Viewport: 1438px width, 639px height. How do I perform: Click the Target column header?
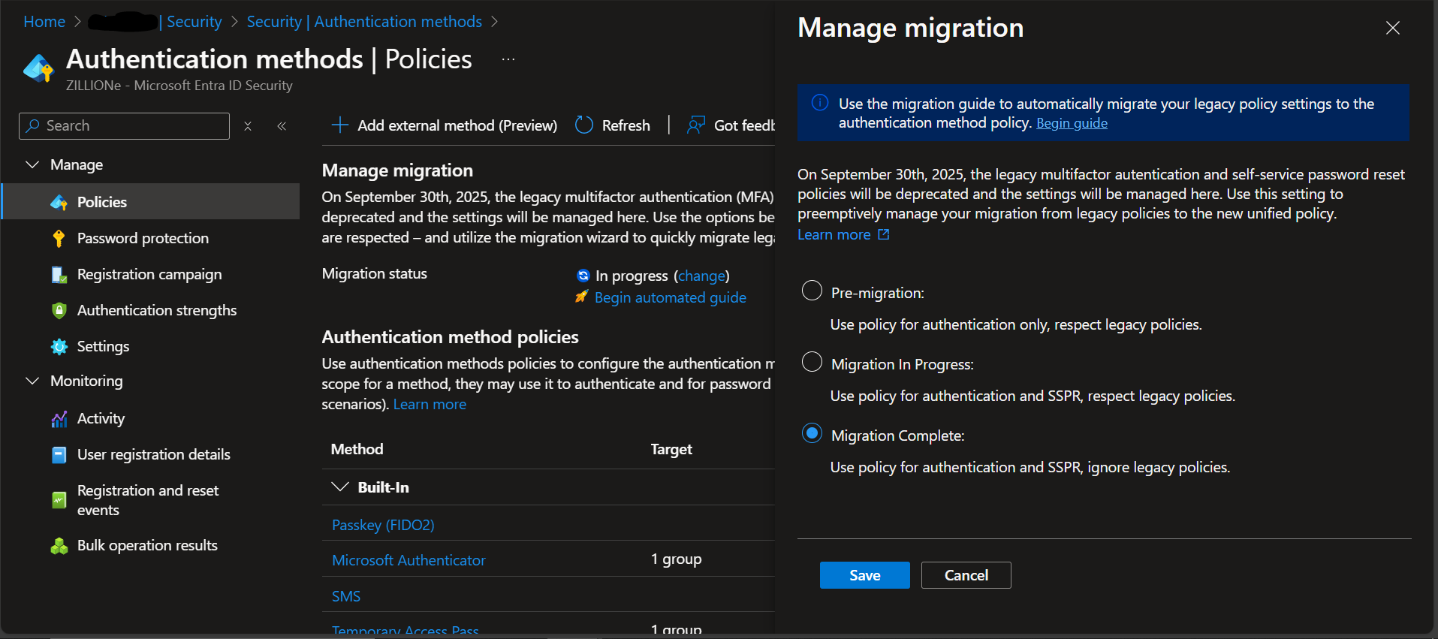671,449
